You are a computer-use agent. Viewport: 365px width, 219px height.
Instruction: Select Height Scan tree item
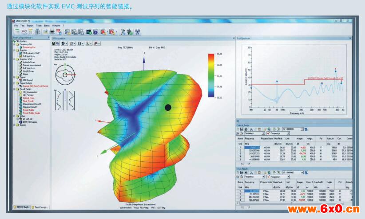pos(28,71)
